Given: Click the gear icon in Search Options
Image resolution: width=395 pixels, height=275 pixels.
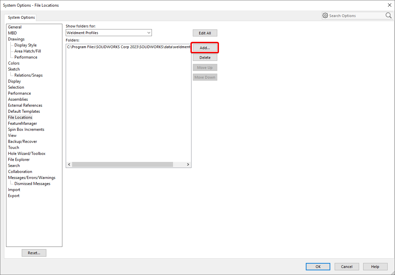Looking at the screenshot, I should (x=325, y=16).
